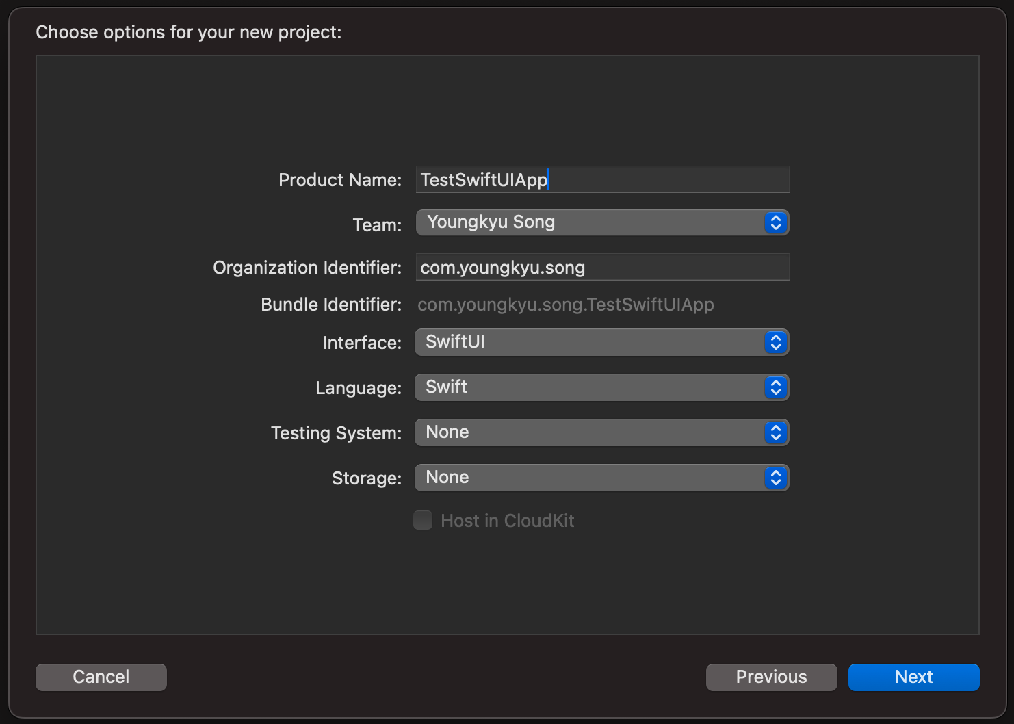Open the Team dropdown showing Youngkyu Song

[588, 222]
